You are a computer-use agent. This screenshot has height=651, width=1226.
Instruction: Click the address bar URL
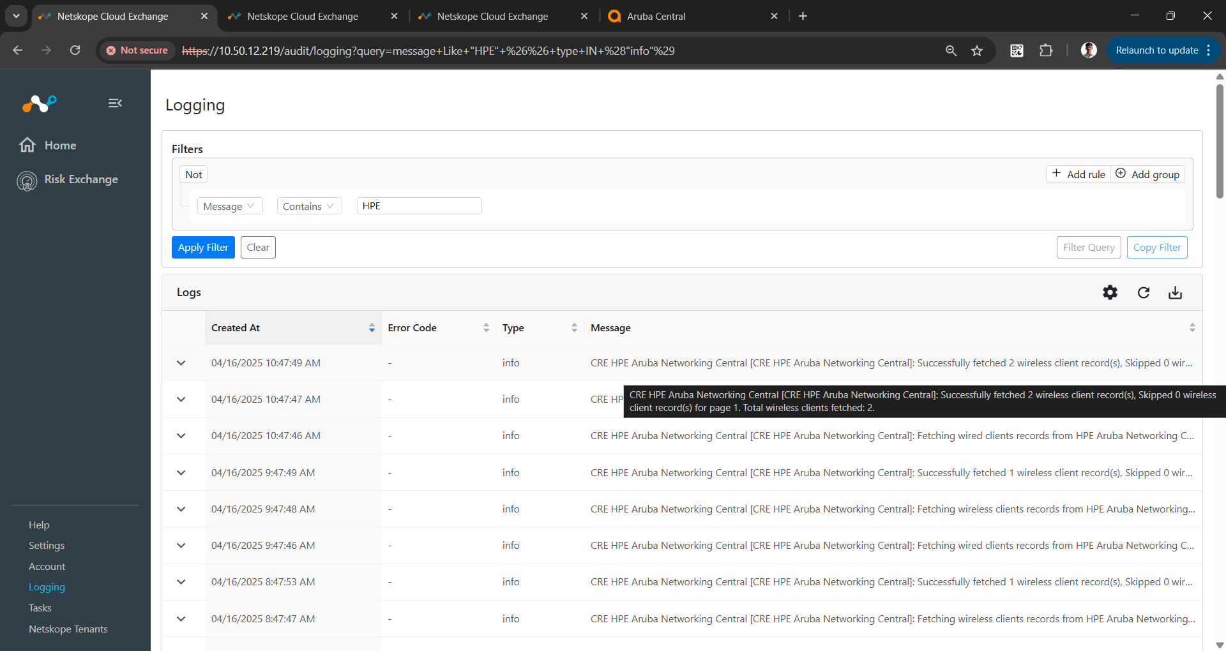click(428, 51)
